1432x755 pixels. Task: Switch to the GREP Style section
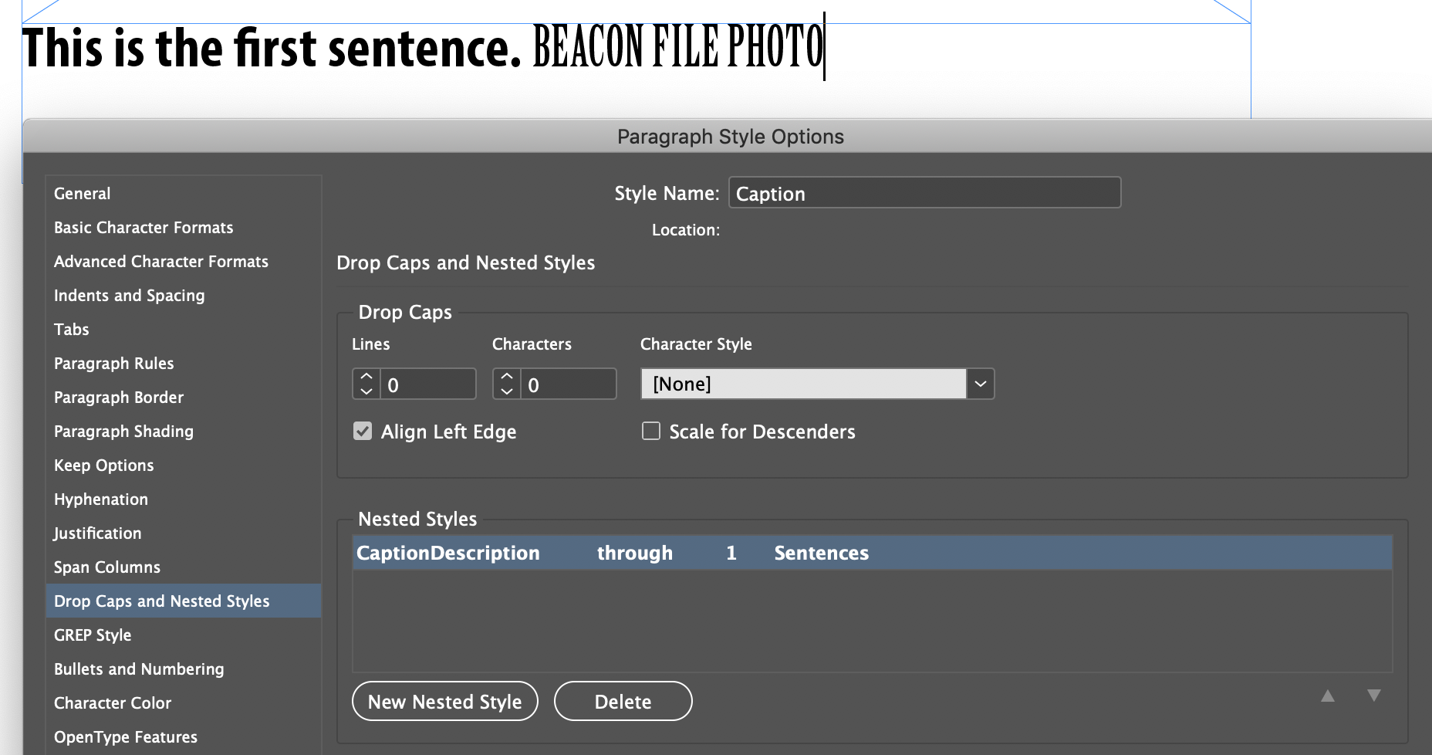(92, 635)
